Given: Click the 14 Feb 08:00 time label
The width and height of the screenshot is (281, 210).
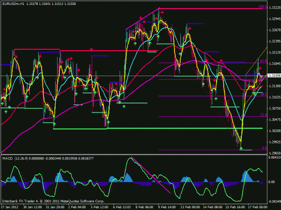Looking at the screenshot, I should coord(213,207).
